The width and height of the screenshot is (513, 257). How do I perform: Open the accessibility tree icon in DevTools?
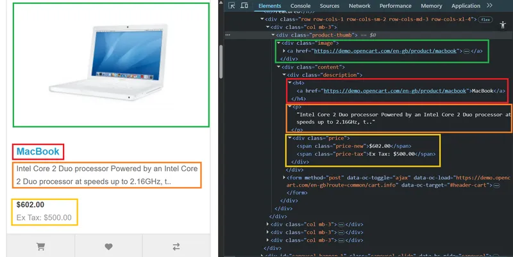pos(503,25)
